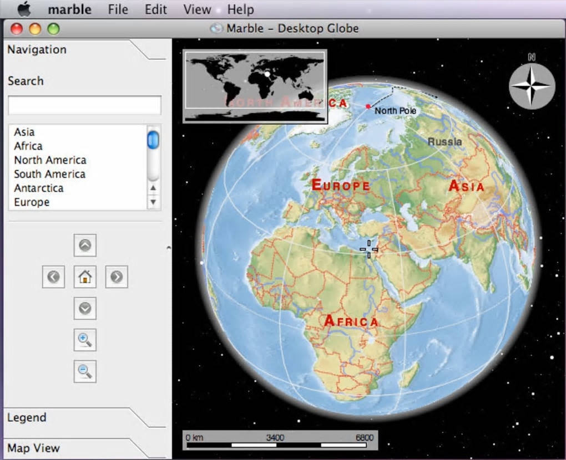Open the File menu
The height and width of the screenshot is (460, 566).
[118, 9]
